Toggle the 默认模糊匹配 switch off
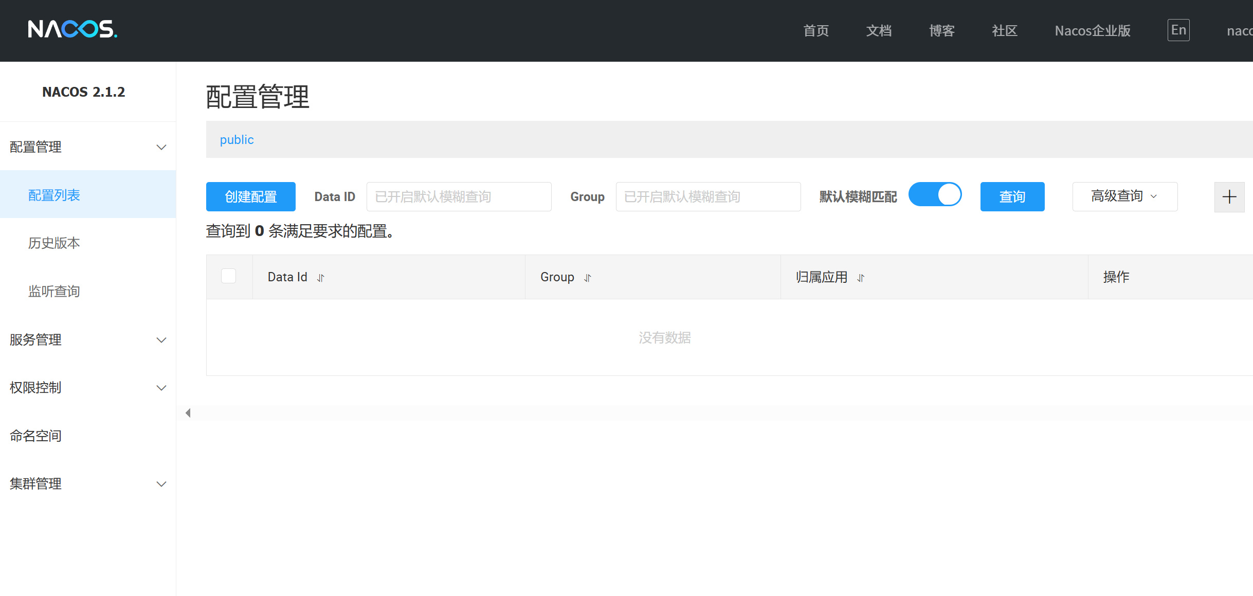 click(935, 195)
